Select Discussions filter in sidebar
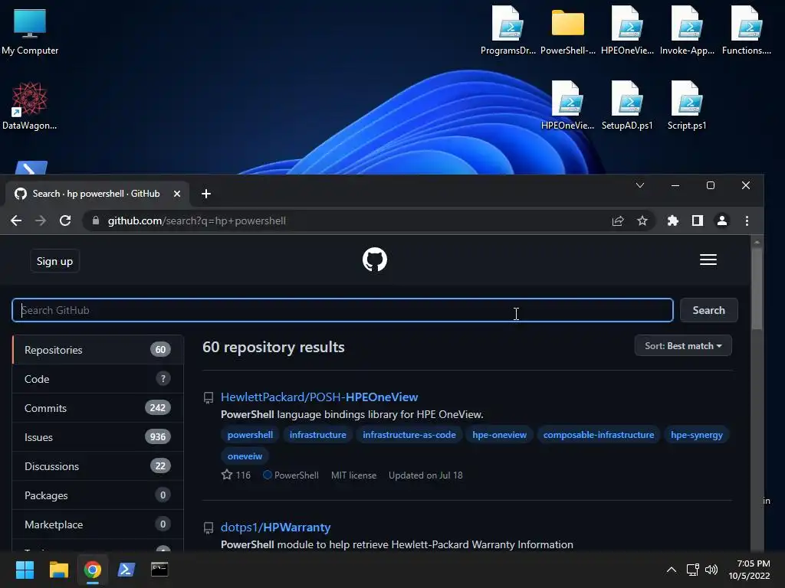Viewport: 785px width, 588px height. [x=97, y=466]
